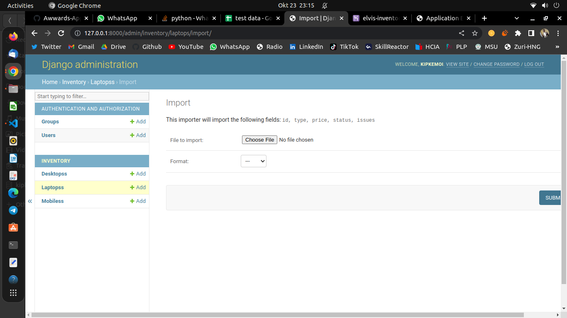Share this page via the share icon
Screen dimensions: 567x318
point(462,33)
